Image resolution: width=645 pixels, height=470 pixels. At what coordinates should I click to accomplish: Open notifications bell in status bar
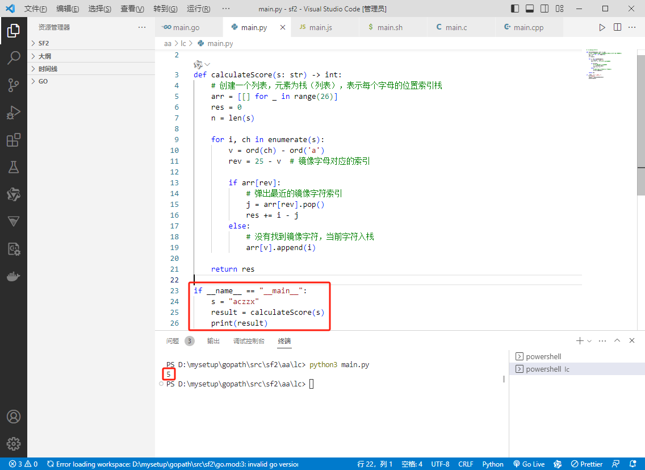pos(633,464)
